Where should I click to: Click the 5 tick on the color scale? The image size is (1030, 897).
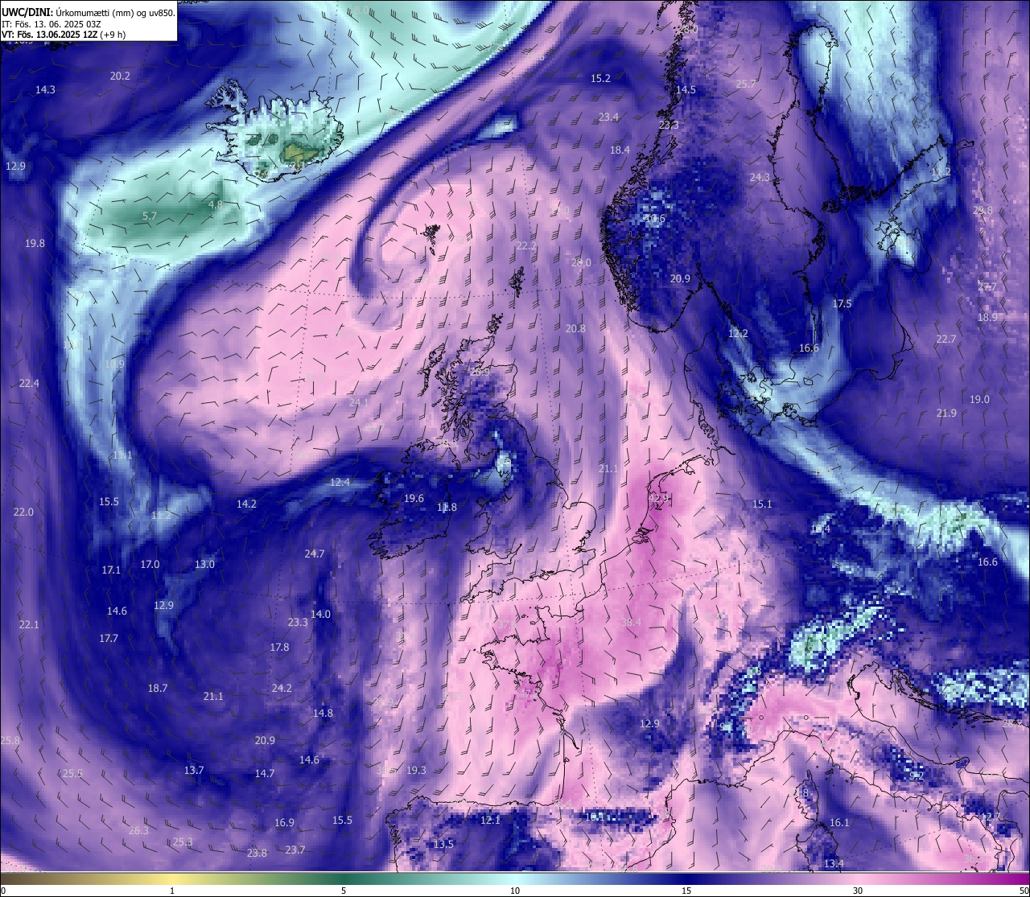344,891
